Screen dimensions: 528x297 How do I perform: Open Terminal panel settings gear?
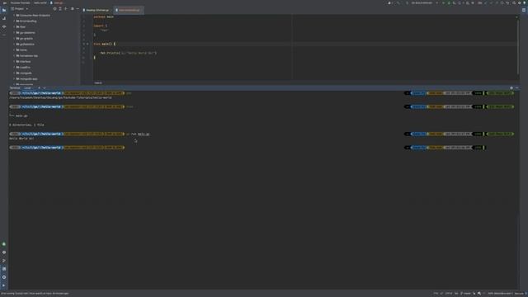[x=511, y=88]
